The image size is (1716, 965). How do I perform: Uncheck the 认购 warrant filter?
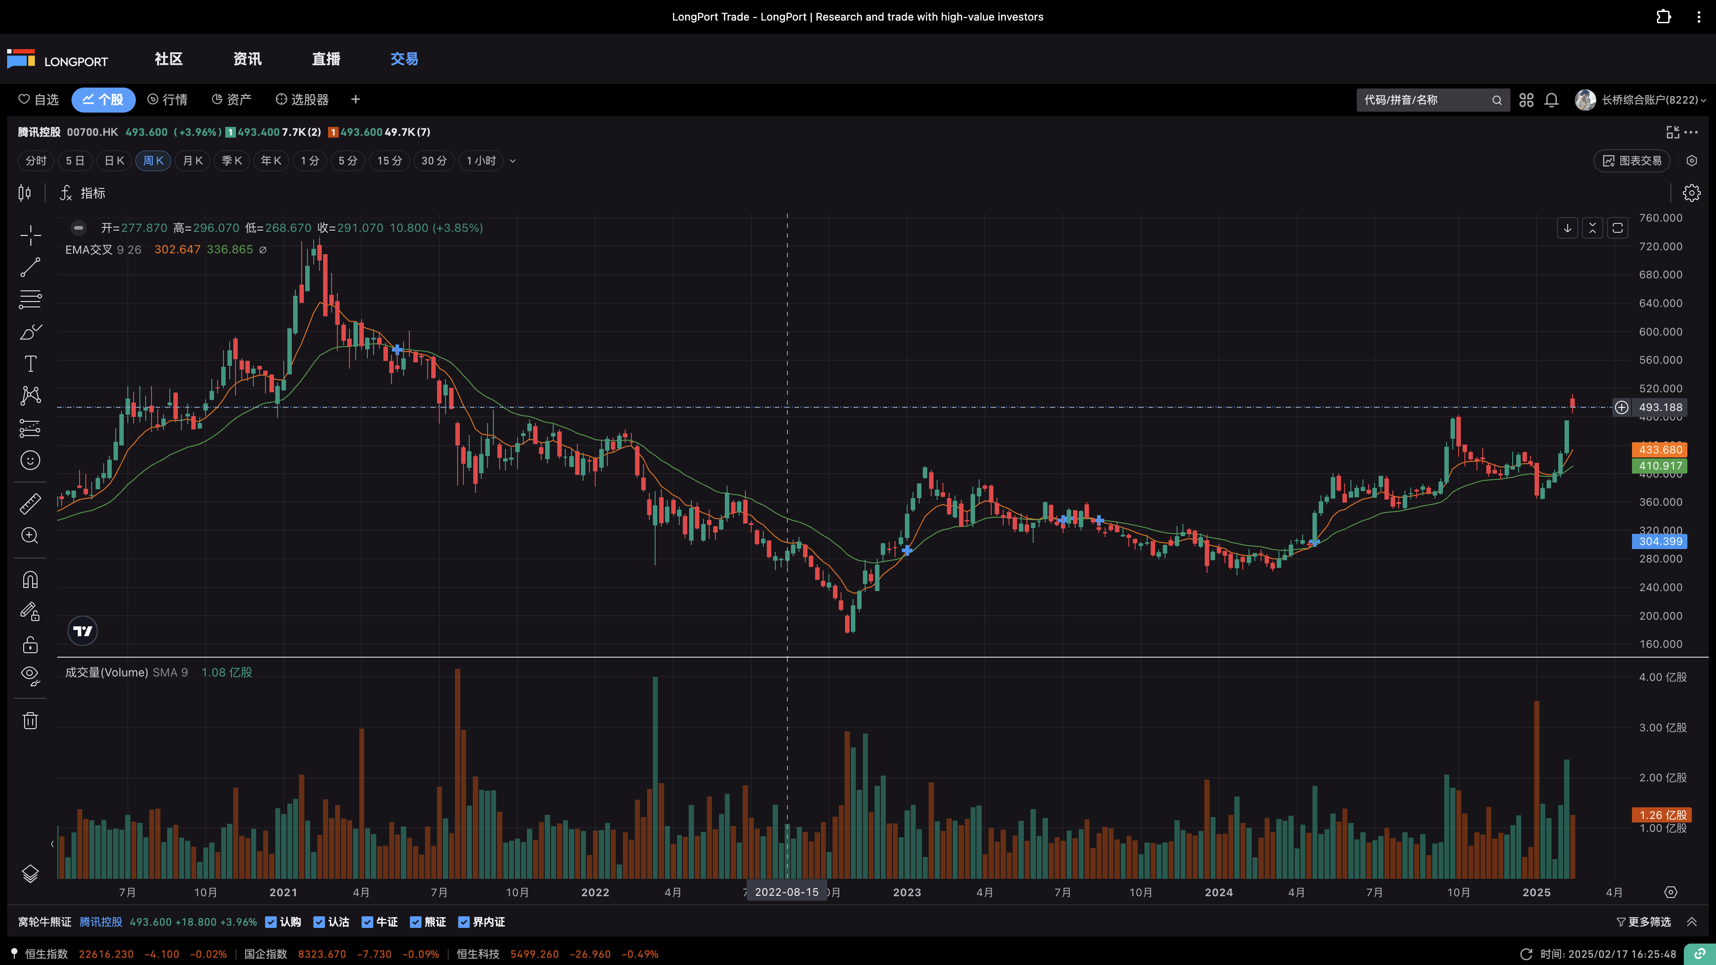pos(271,922)
